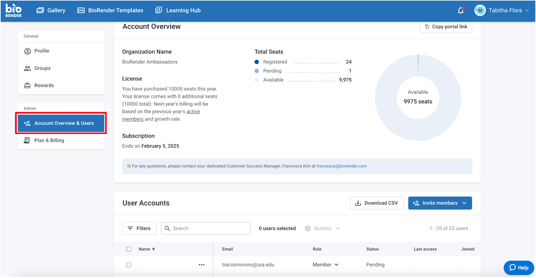The image size is (536, 278).
Task: Check the tracisimmons@ura.edu row checkbox
Action: (x=129, y=265)
